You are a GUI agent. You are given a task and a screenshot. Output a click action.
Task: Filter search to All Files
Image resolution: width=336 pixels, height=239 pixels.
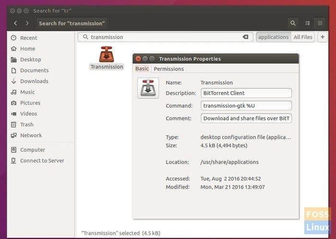tap(303, 37)
